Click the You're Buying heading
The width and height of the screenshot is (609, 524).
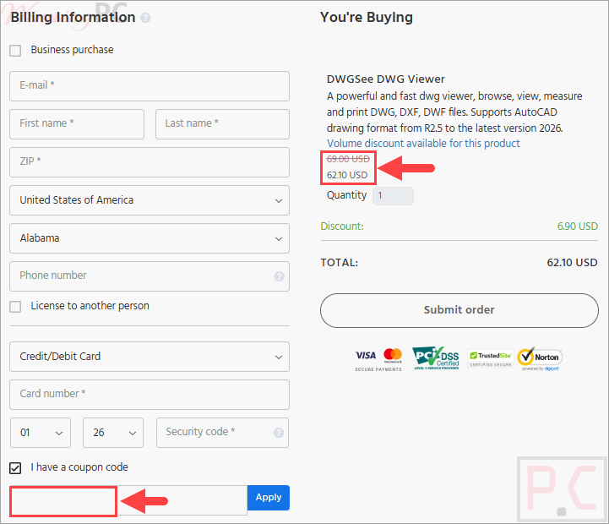[367, 18]
